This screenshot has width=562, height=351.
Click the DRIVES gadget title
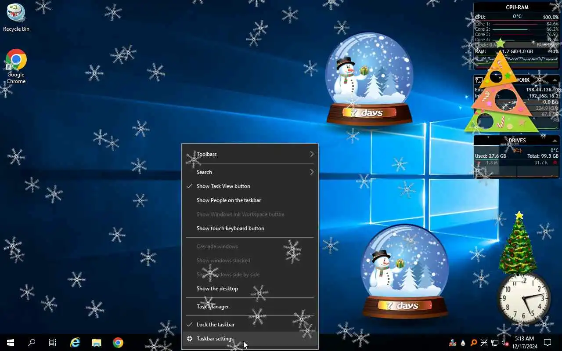point(517,141)
